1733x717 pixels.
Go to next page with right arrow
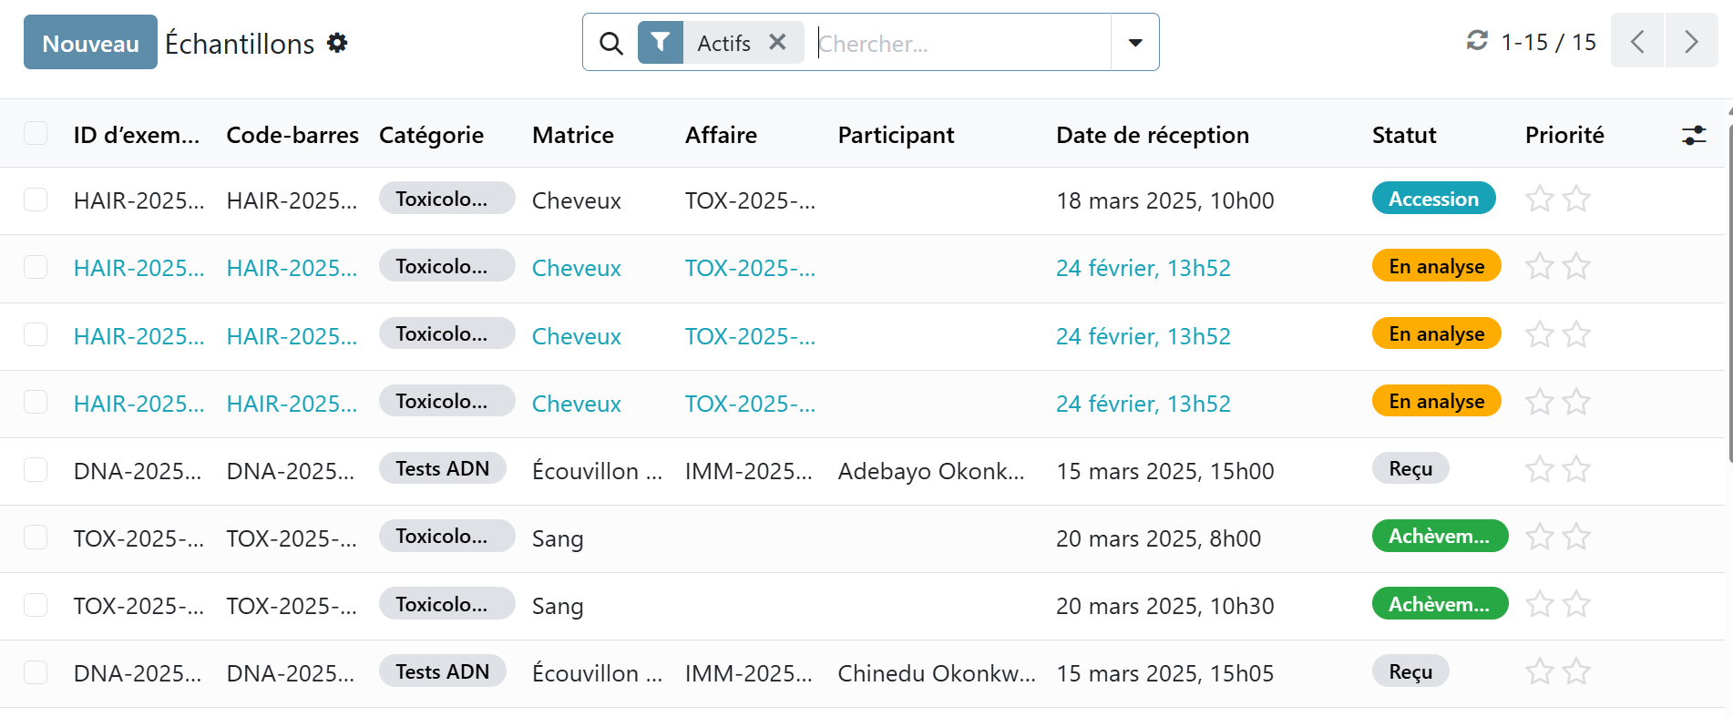click(1691, 42)
